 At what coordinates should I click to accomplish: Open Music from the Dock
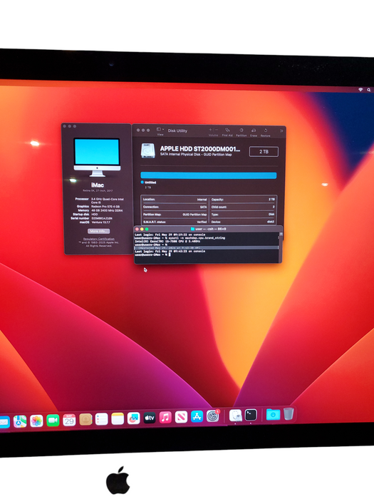click(x=165, y=417)
